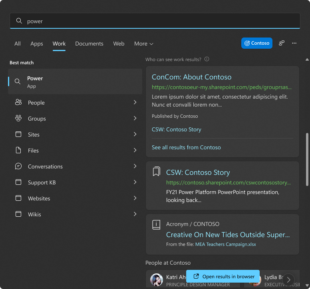Select the Power app best match
Screen dimensions: 310x289
(75, 81)
